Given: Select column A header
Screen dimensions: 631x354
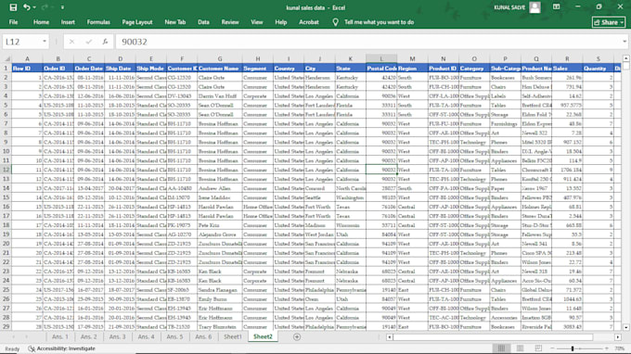Looking at the screenshot, I should click(27, 58).
